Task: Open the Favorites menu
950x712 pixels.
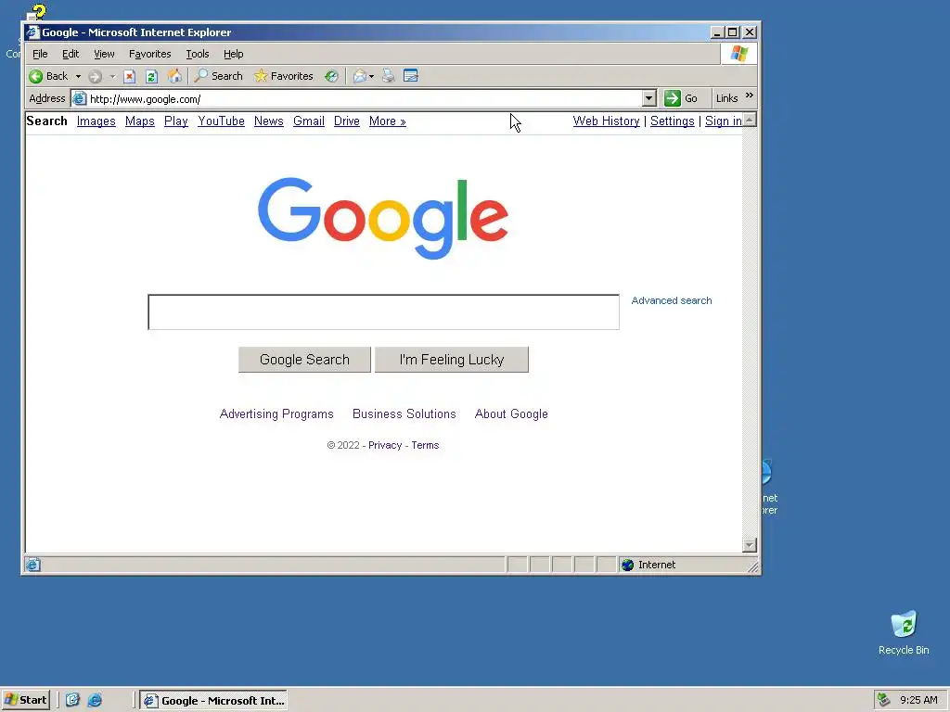Action: click(149, 54)
